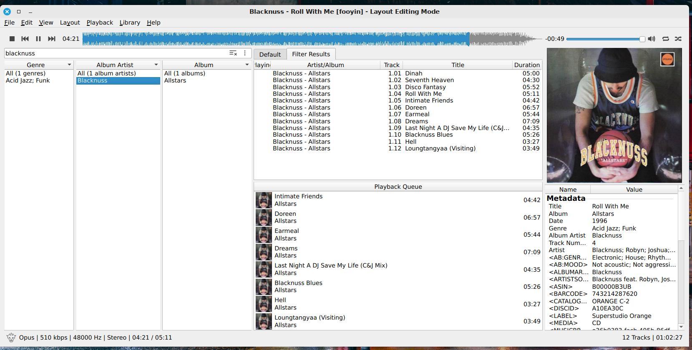This screenshot has height=350, width=692.
Task: Select Last Night A DJ Save My Life (C&J Mix) in queue
Action: pos(398,269)
